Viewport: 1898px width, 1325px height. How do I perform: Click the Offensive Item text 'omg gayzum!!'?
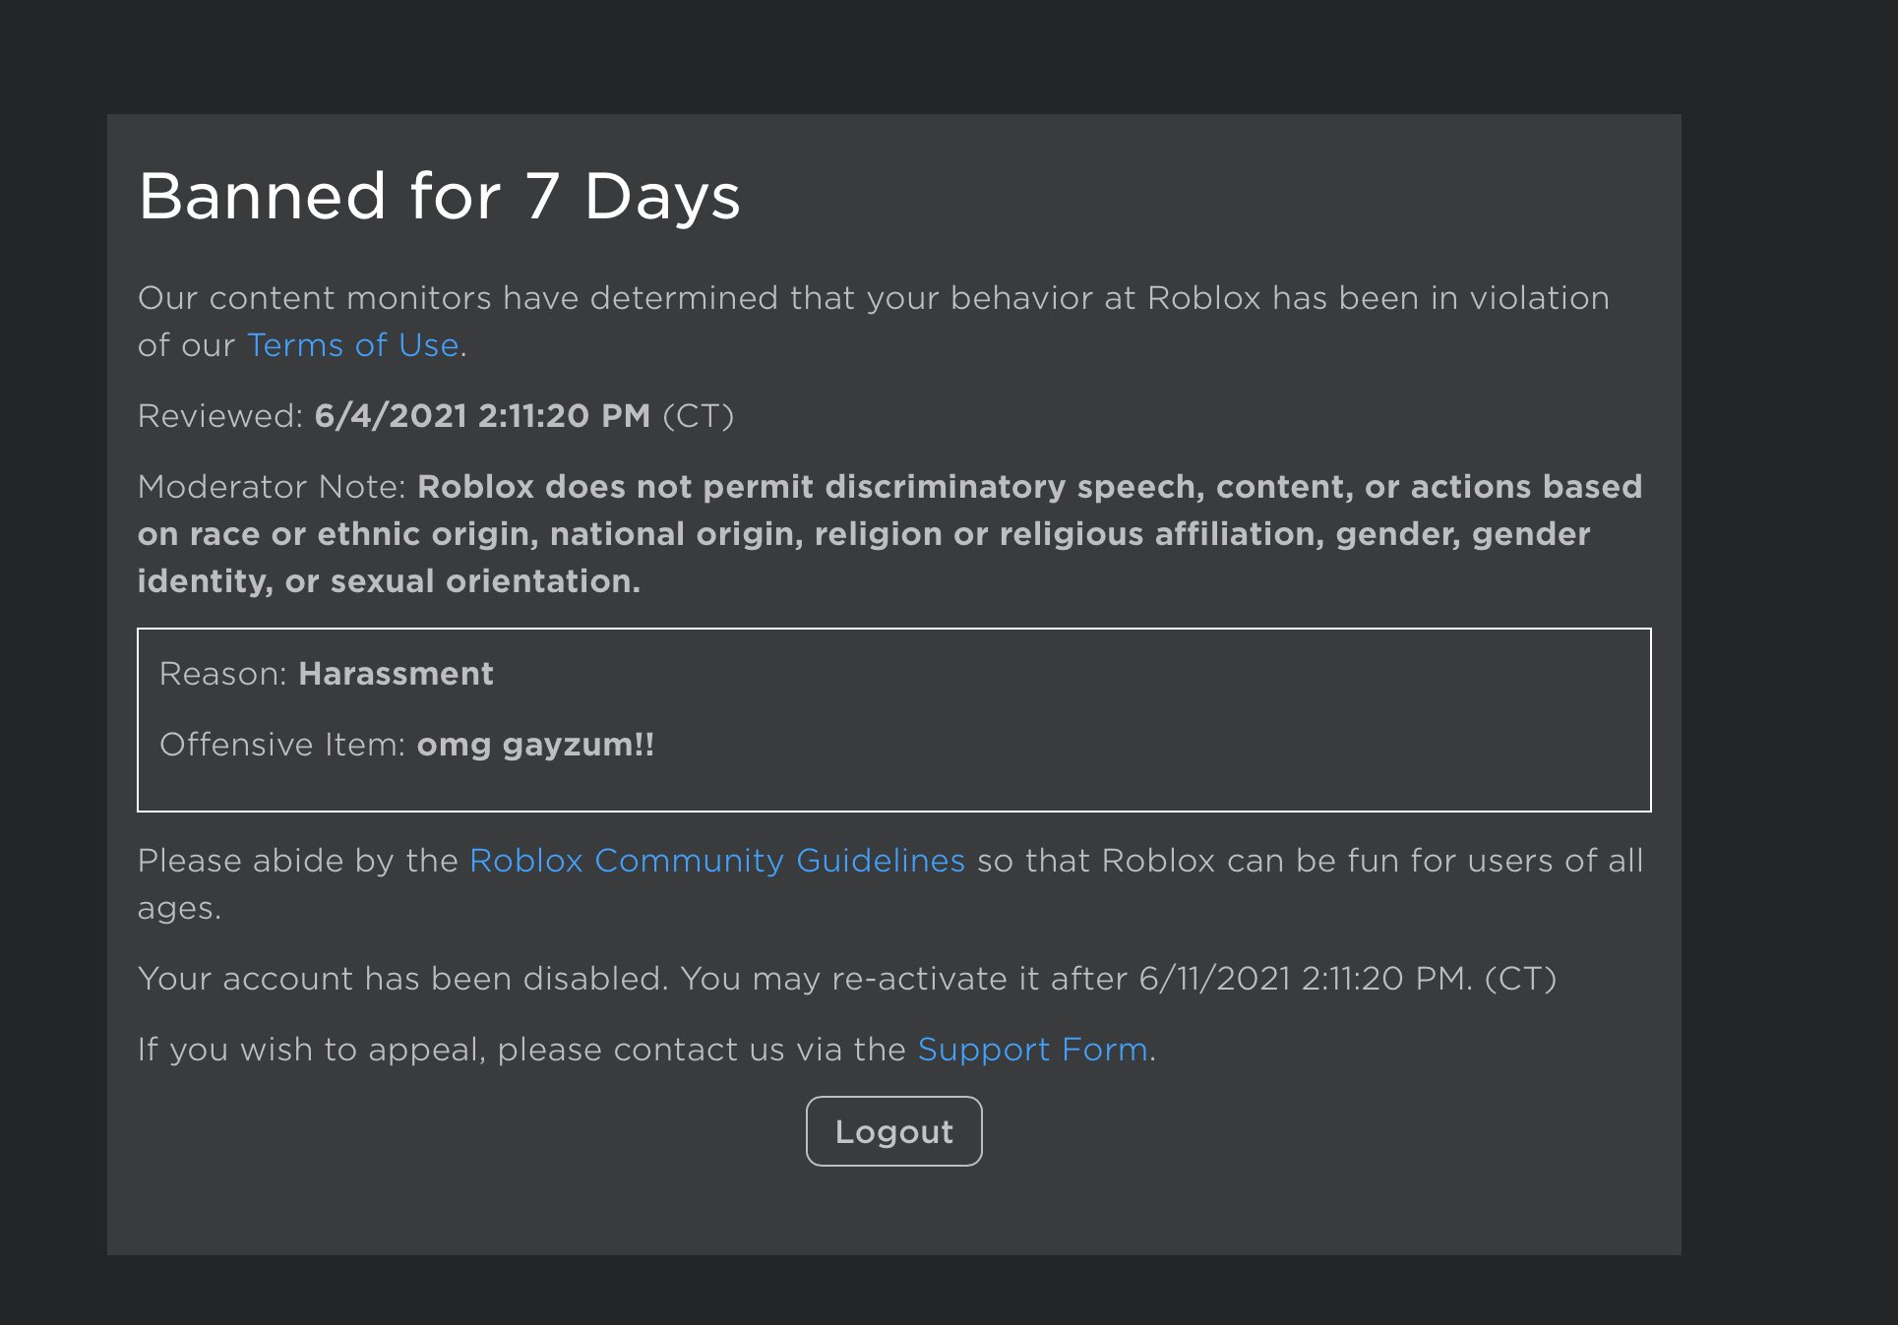click(x=535, y=745)
